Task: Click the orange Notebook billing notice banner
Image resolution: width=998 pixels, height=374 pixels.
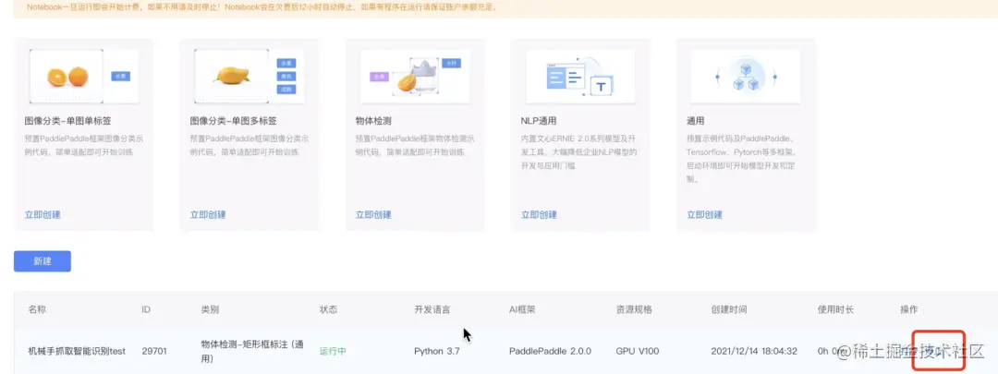Action: pos(505,8)
